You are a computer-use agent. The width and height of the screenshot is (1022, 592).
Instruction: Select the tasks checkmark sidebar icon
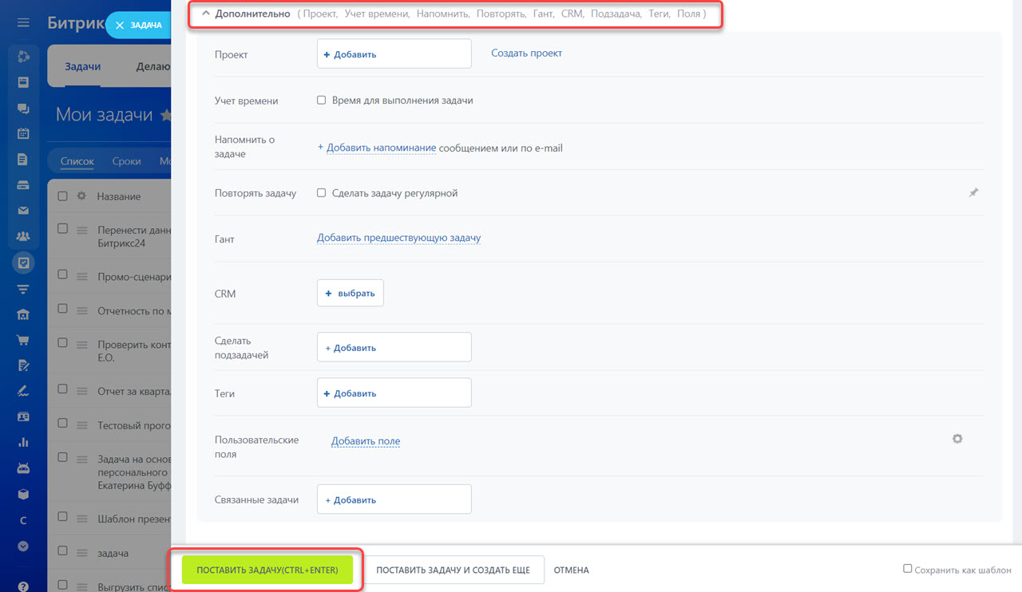pyautogui.click(x=23, y=262)
